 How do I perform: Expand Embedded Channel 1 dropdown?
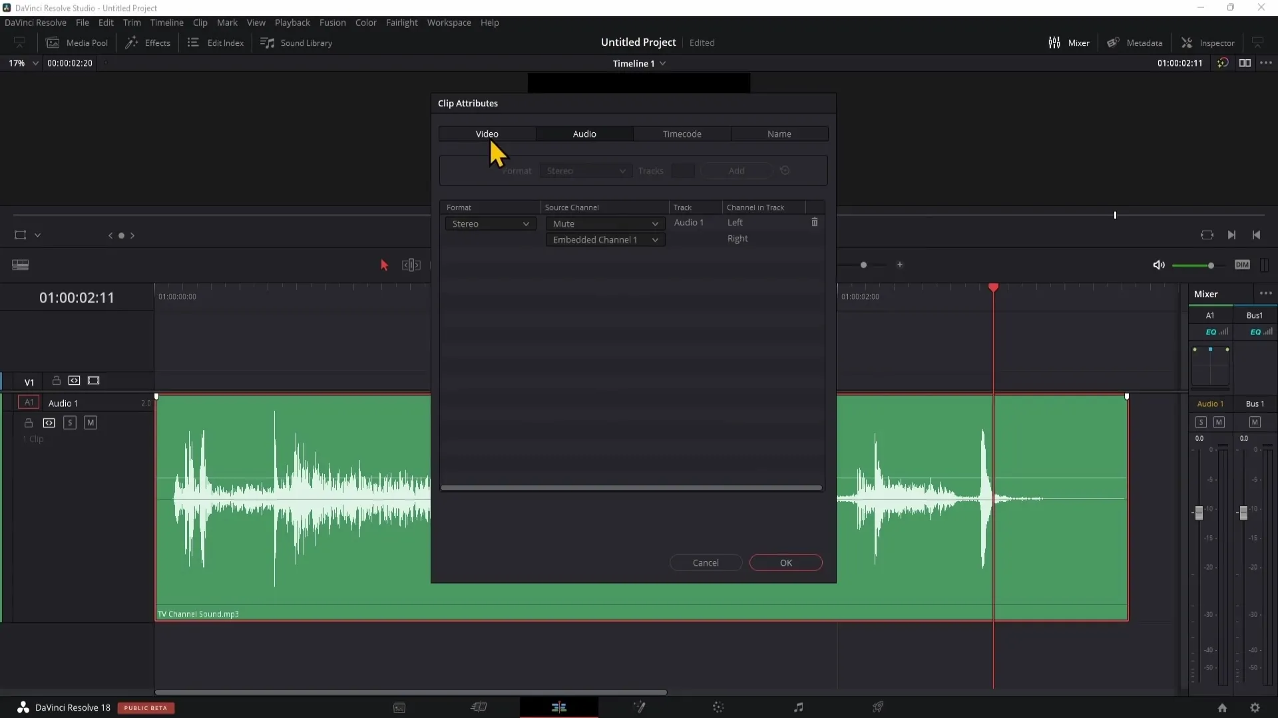pyautogui.click(x=655, y=239)
